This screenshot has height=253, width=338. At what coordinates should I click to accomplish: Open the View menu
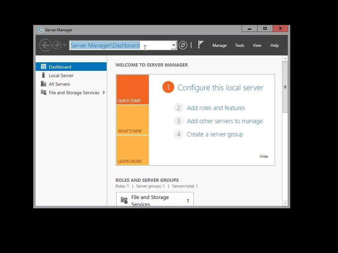(x=257, y=45)
